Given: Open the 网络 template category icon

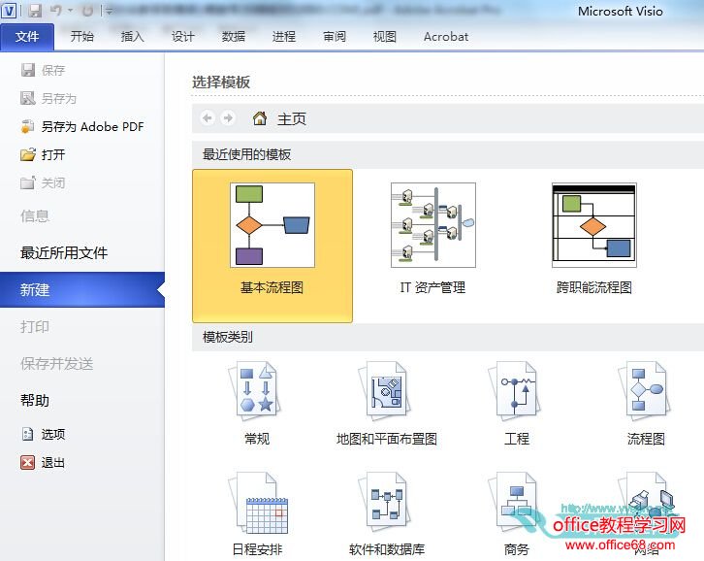Looking at the screenshot, I should click(x=647, y=500).
